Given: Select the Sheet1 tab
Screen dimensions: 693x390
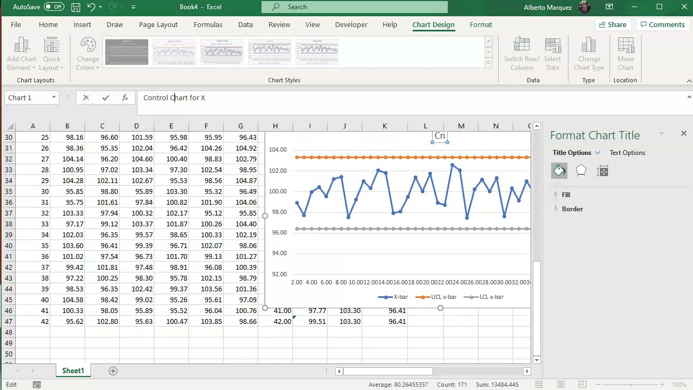Looking at the screenshot, I should click(73, 370).
